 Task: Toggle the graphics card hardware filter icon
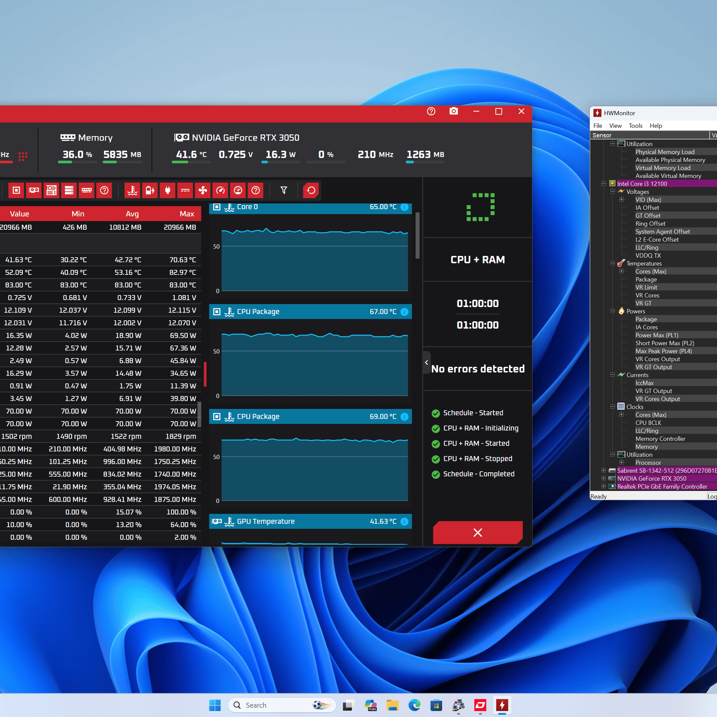coord(34,190)
